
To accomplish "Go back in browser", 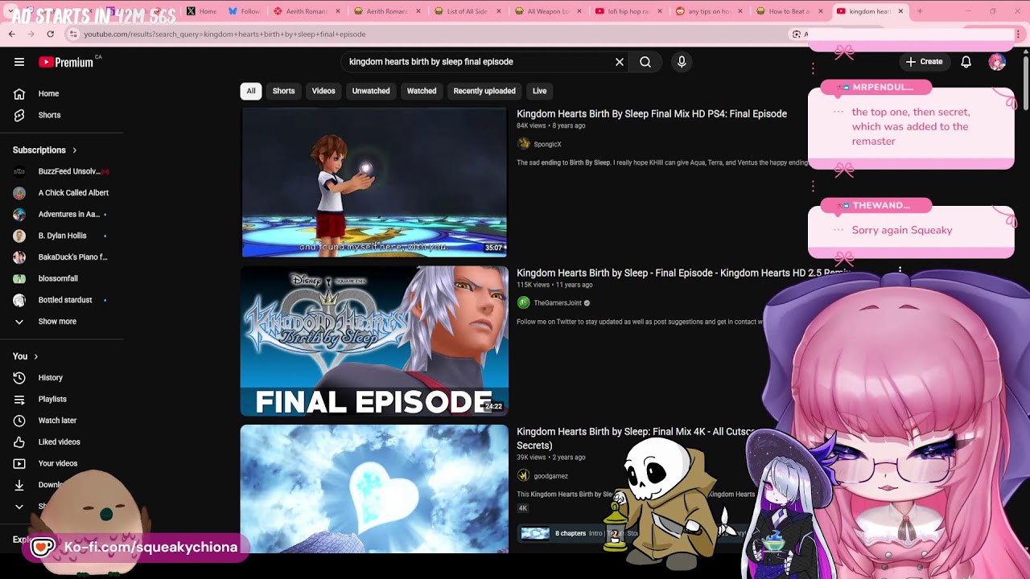I will point(12,34).
